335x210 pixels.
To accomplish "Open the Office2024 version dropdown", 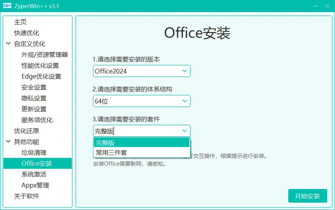I will tap(141, 71).
